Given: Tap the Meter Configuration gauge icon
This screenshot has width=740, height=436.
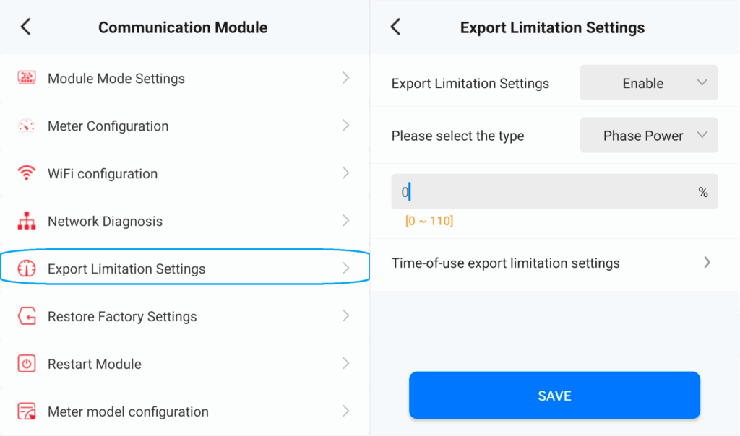Looking at the screenshot, I should (27, 126).
